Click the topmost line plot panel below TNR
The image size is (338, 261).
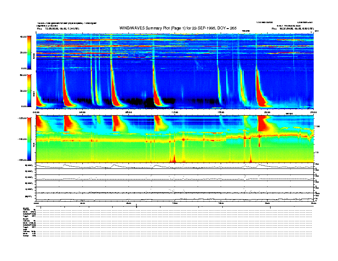(x=175, y=165)
